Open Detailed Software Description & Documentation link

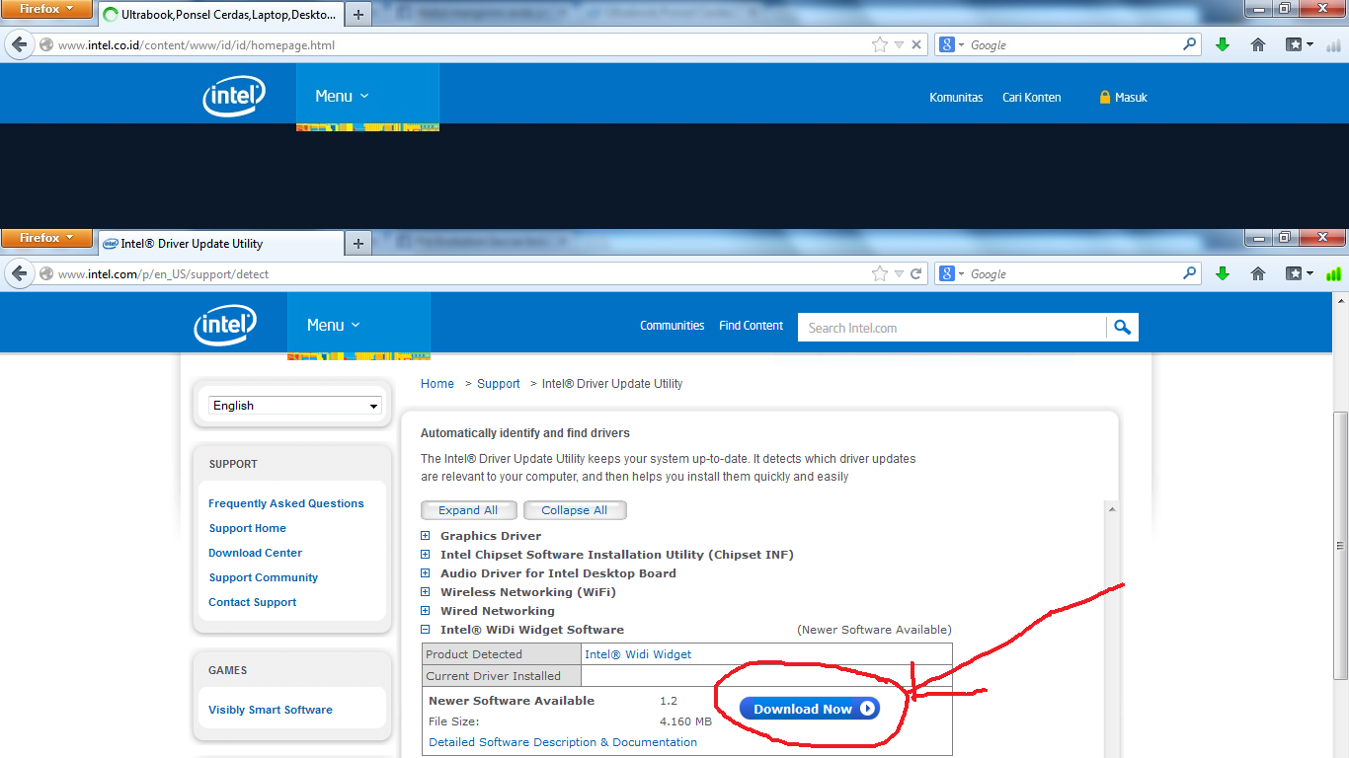click(x=563, y=742)
